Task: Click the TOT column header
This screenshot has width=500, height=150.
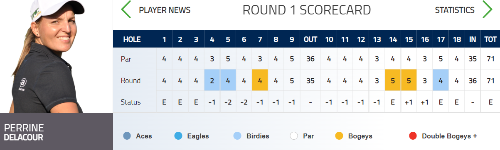Action: click(490, 40)
